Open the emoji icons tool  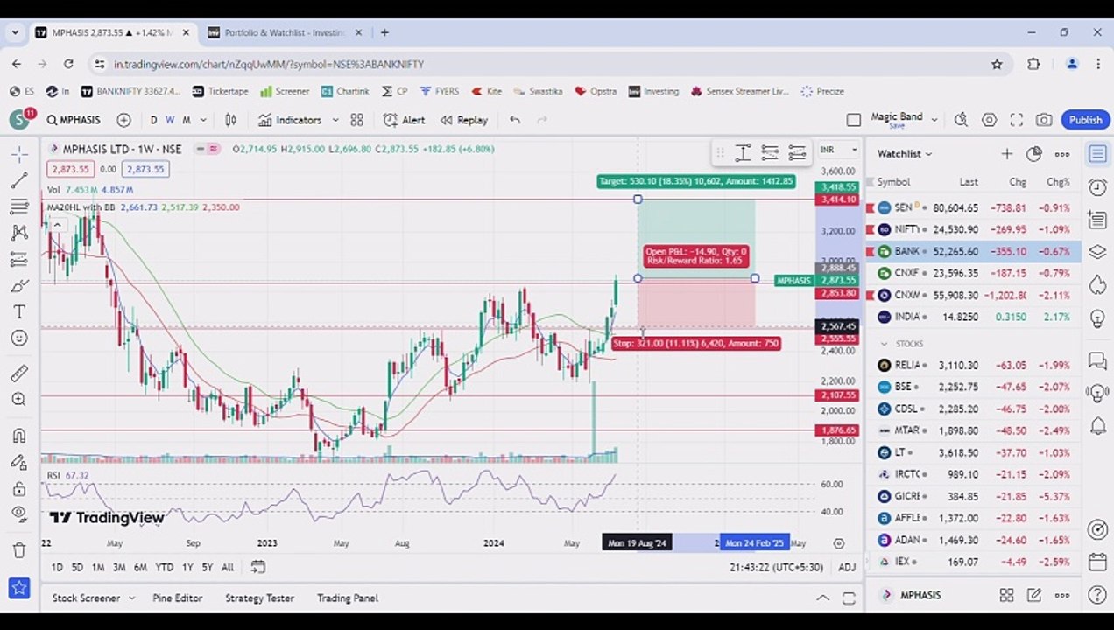(x=19, y=338)
